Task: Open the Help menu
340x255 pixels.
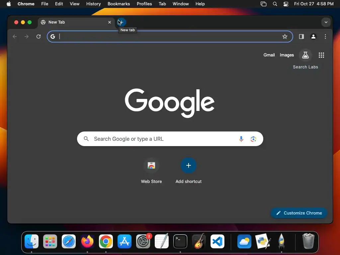Action: pyautogui.click(x=200, y=4)
